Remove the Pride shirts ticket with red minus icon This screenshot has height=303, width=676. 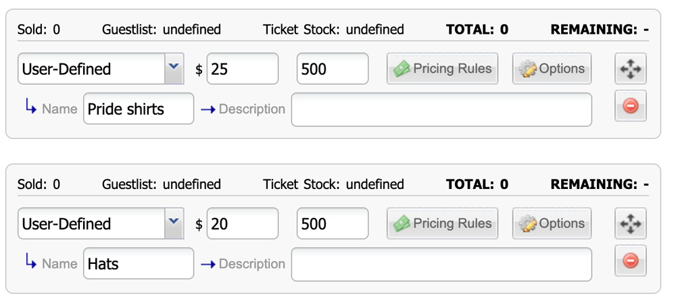coord(630,106)
